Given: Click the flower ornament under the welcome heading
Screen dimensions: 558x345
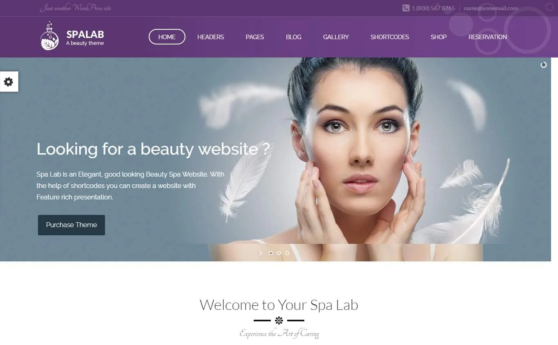Looking at the screenshot, I should 279,321.
